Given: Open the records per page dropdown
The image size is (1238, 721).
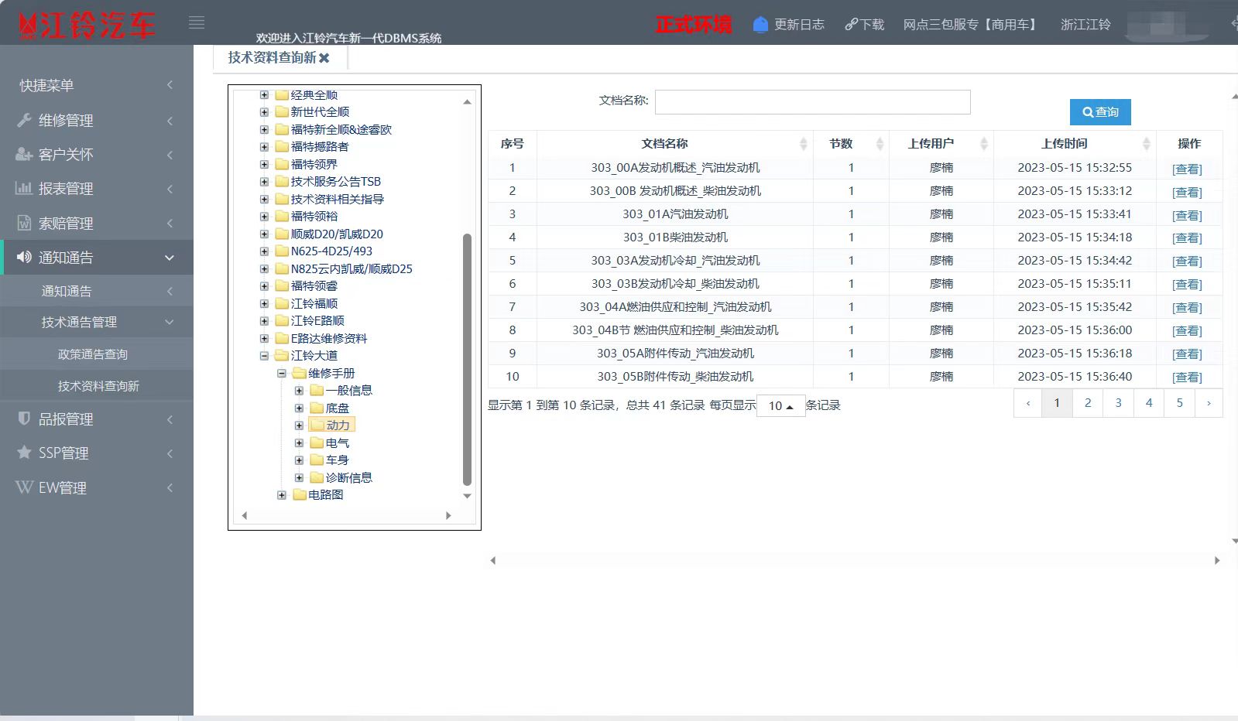Looking at the screenshot, I should 780,406.
